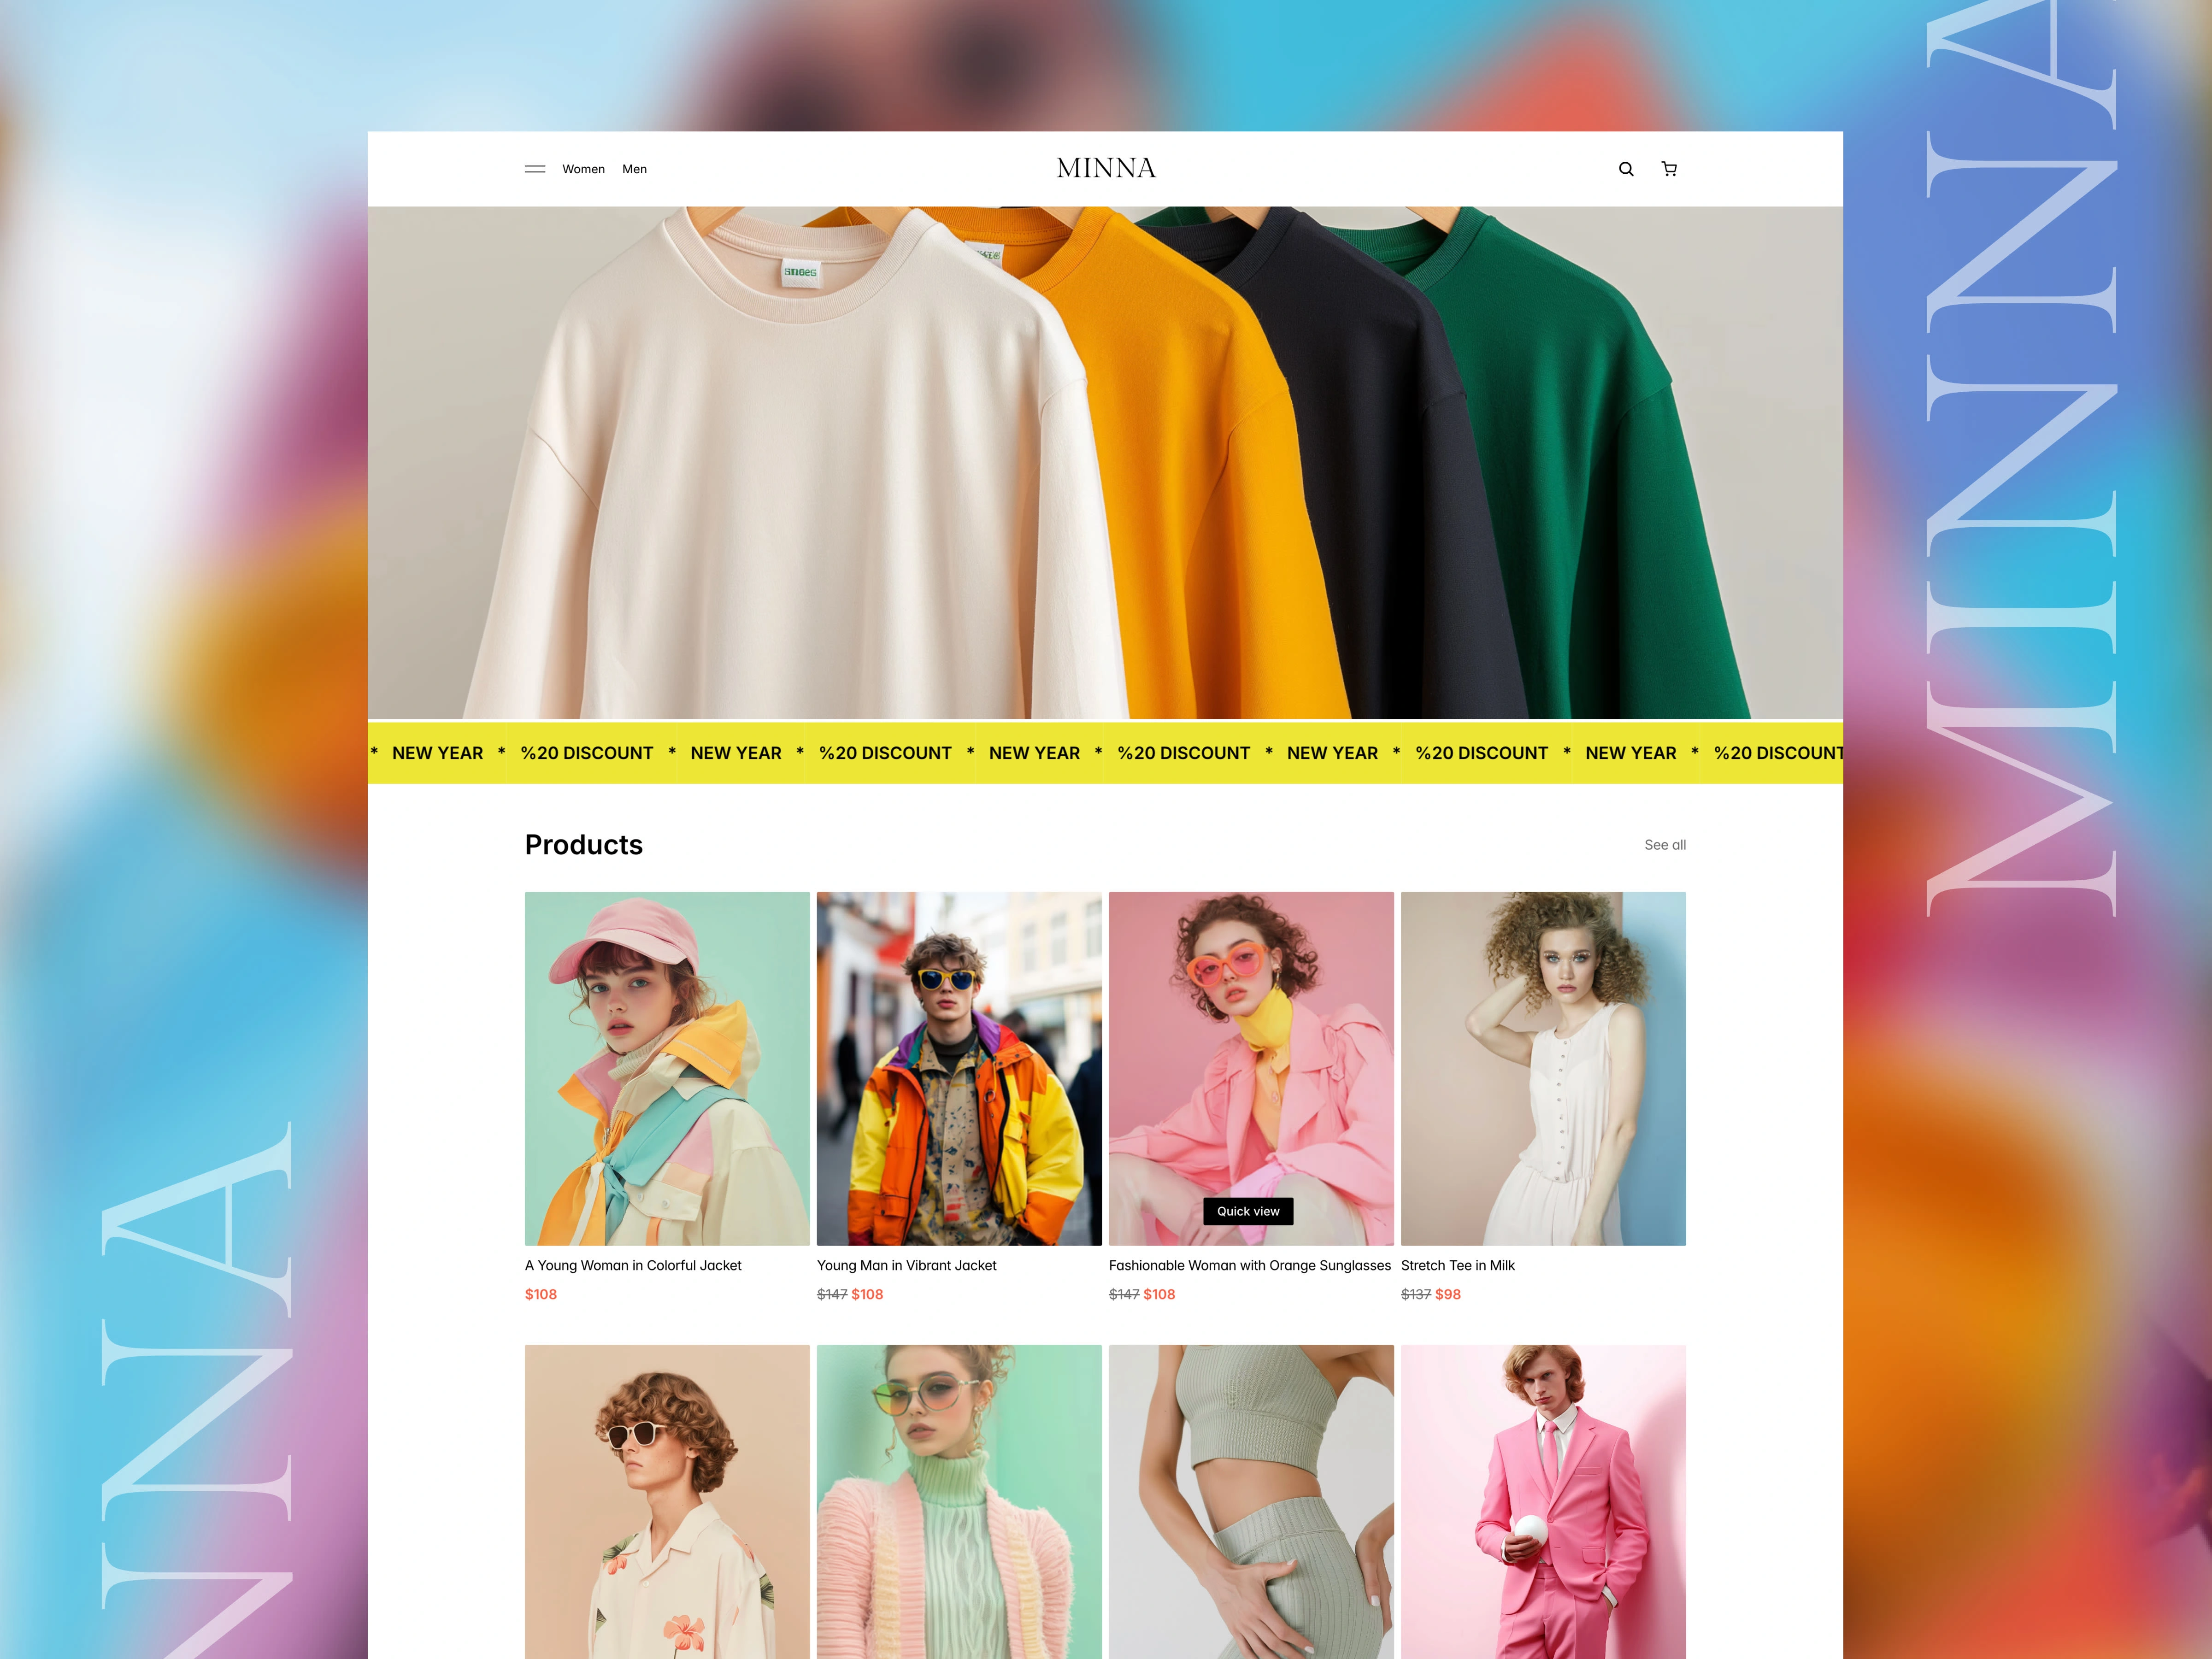Image resolution: width=2212 pixels, height=1659 pixels.
Task: Select the vibrant jacket man product photo
Action: (959, 1068)
